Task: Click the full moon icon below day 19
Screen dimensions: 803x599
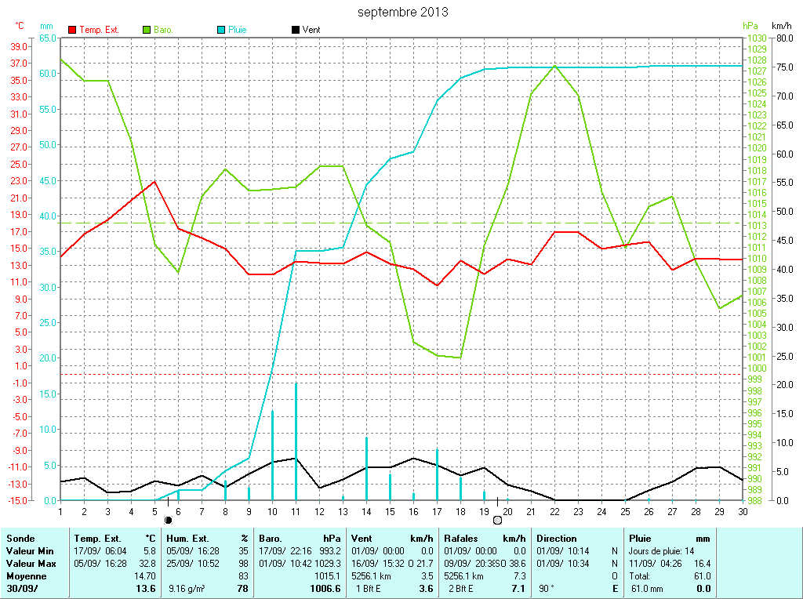Action: coord(497,520)
